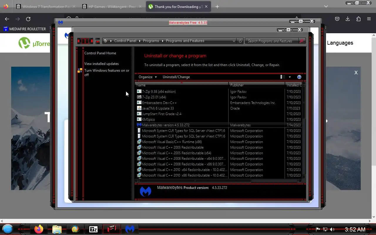Viewport: 376px width, 235px height.
Task: Click the Malwarebytes icon in the taskbar
Action: 130,229
